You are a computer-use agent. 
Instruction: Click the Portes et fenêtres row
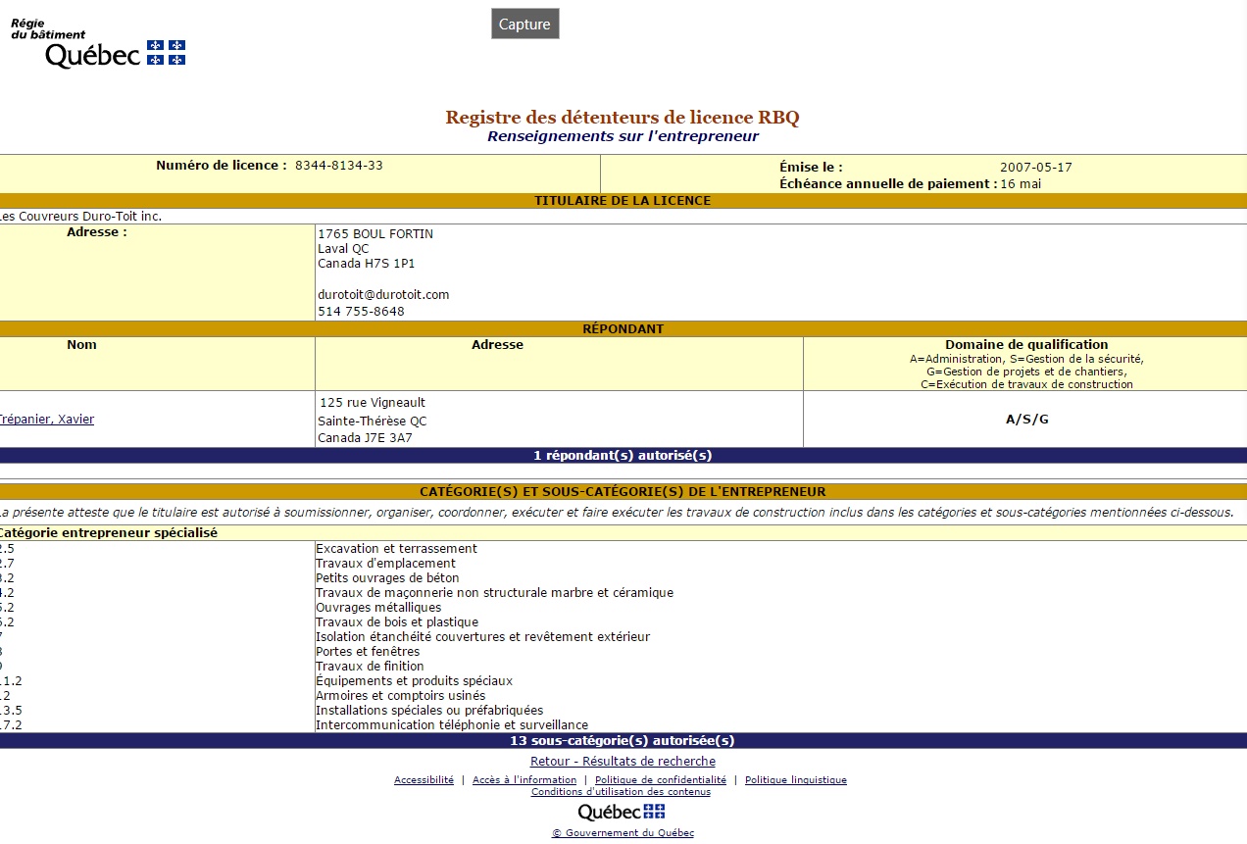coord(623,652)
